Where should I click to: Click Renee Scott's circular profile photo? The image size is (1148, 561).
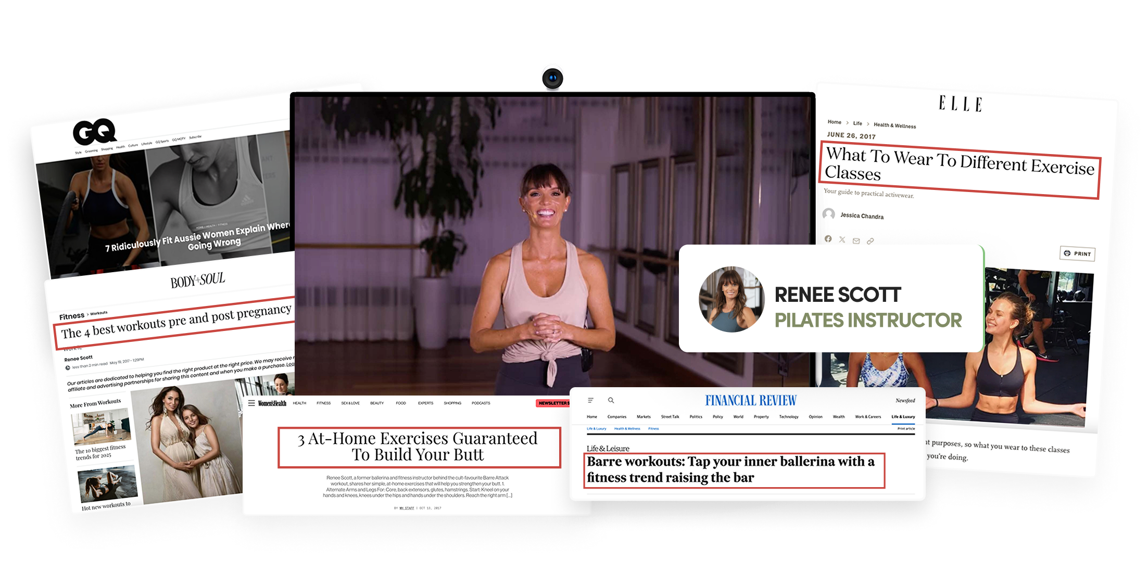click(731, 299)
